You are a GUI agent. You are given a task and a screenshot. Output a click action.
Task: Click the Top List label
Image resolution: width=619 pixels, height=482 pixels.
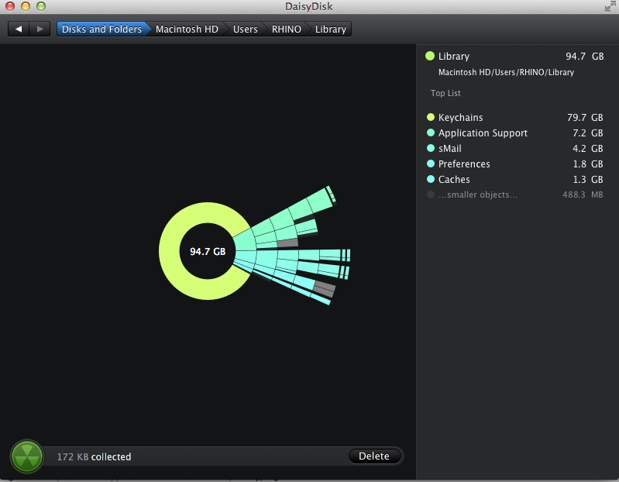tap(445, 93)
